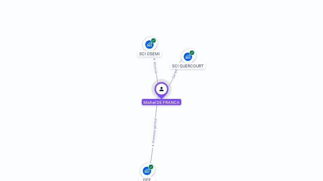Click the green check badge on DEF node
The width and height of the screenshot is (323, 181).
151,167
